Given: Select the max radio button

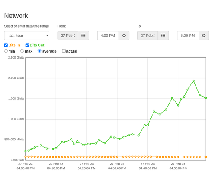Looking at the screenshot, I should (x=22, y=51).
